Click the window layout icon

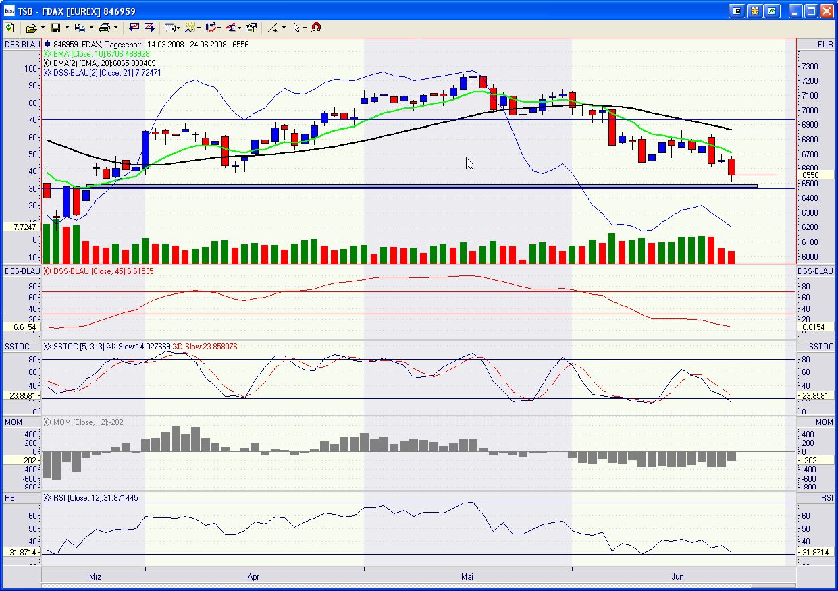click(170, 28)
